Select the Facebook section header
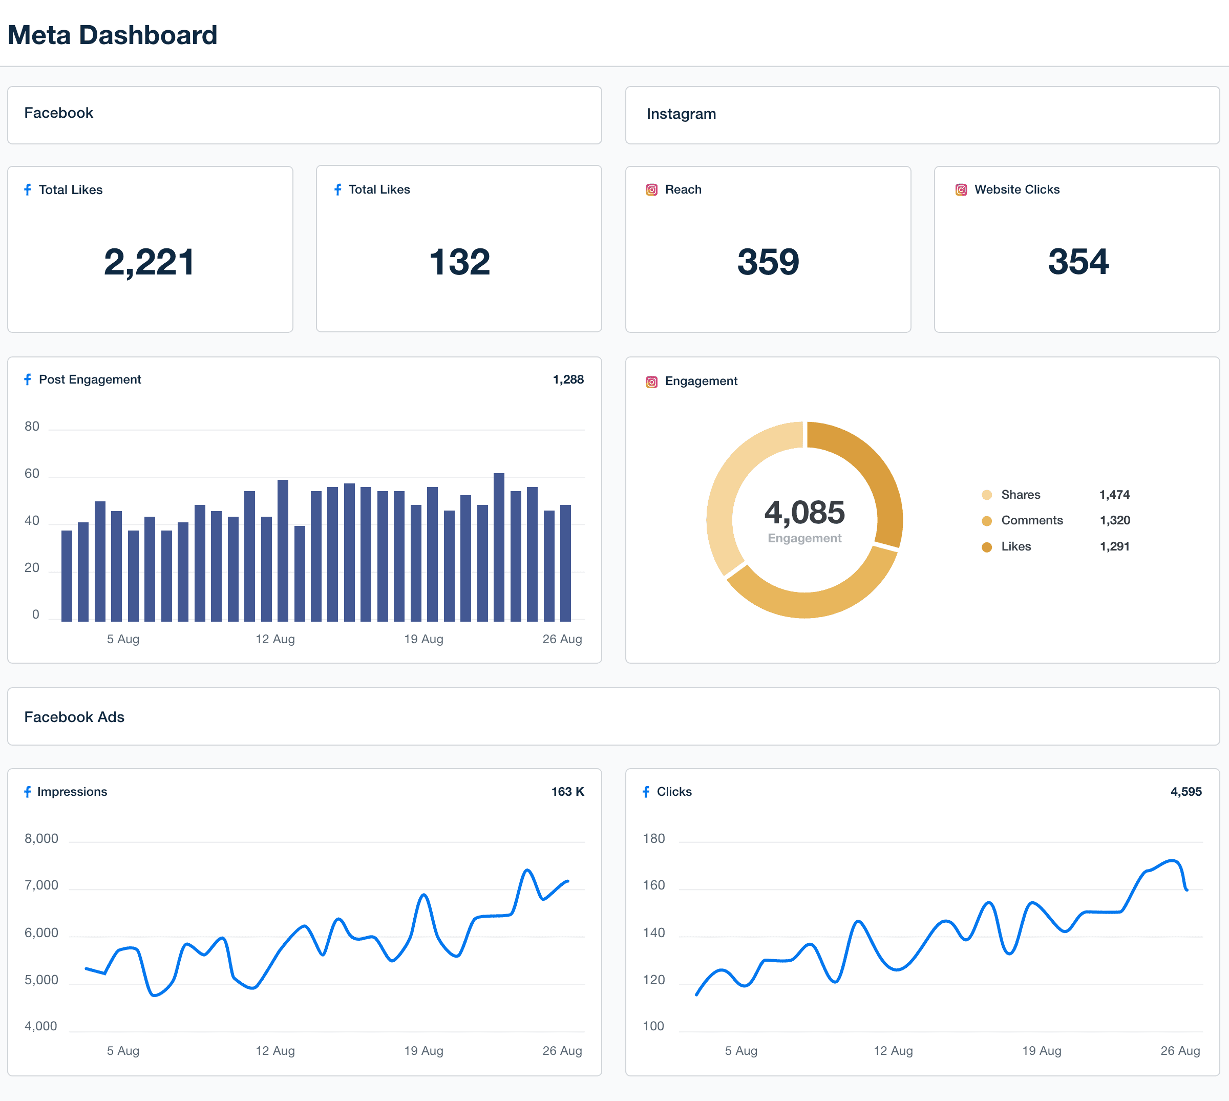The image size is (1229, 1101). click(59, 113)
